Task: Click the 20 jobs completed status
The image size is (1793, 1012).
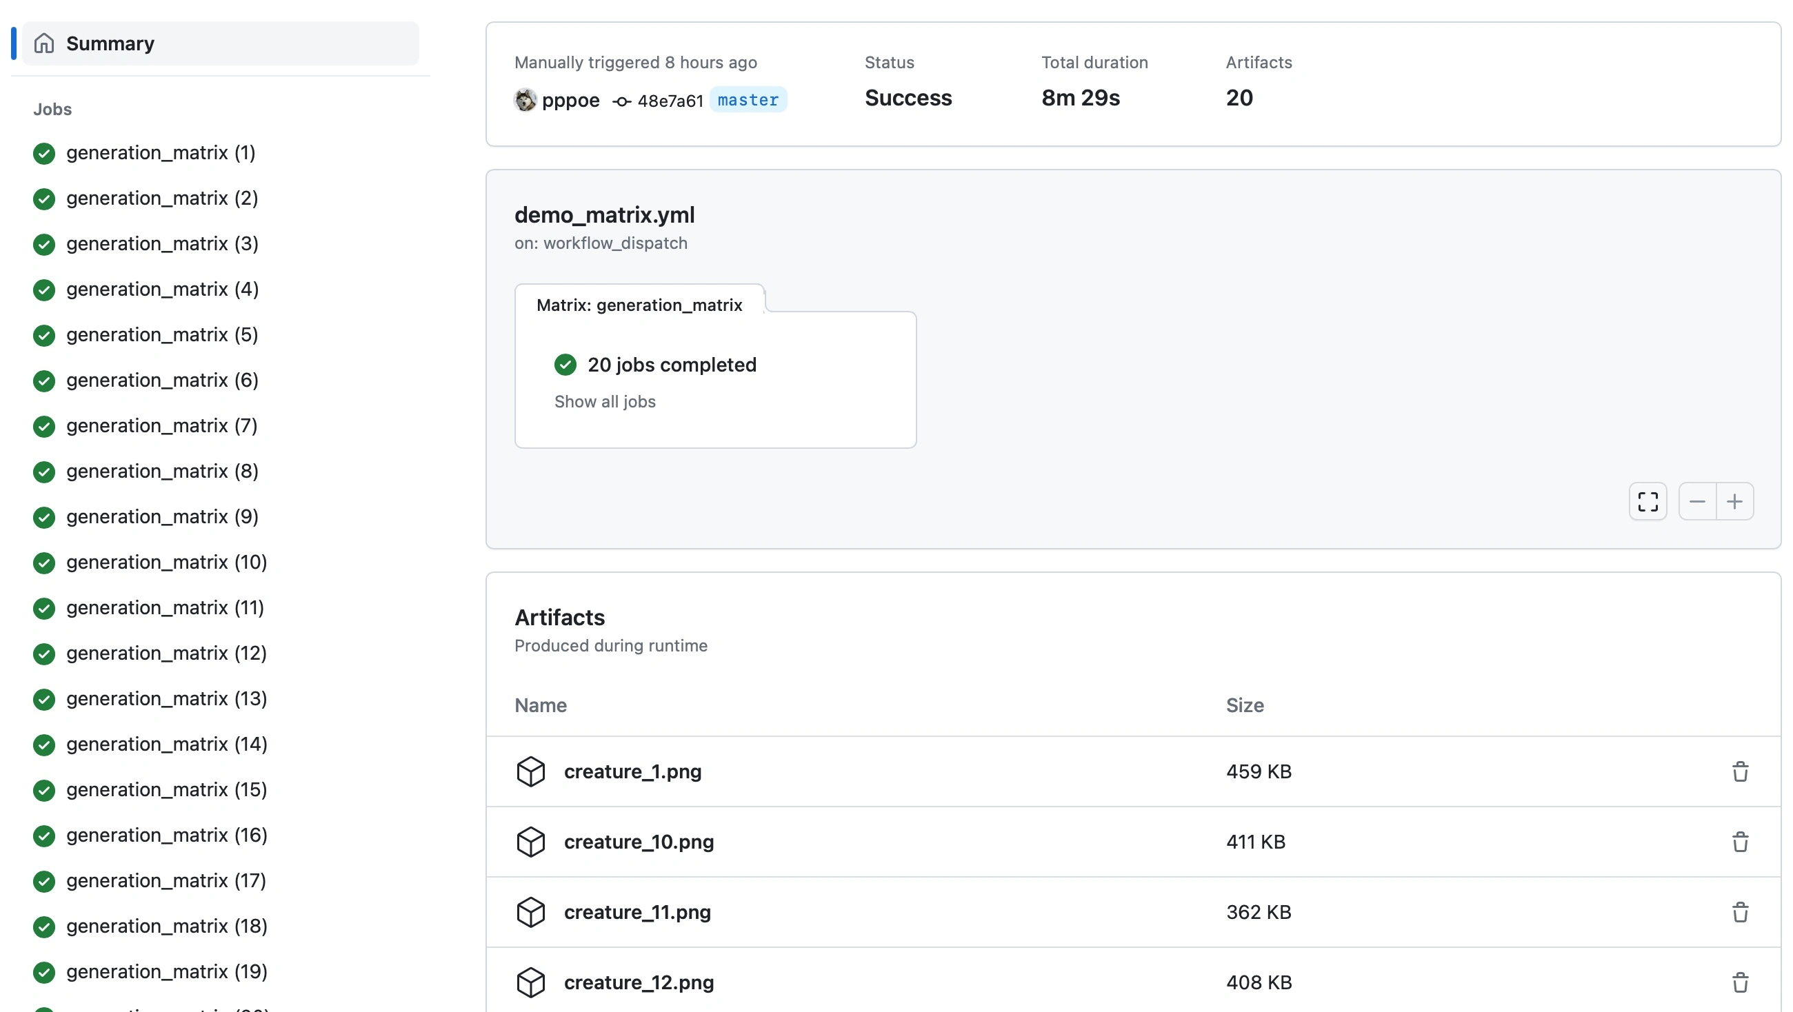Action: (671, 365)
